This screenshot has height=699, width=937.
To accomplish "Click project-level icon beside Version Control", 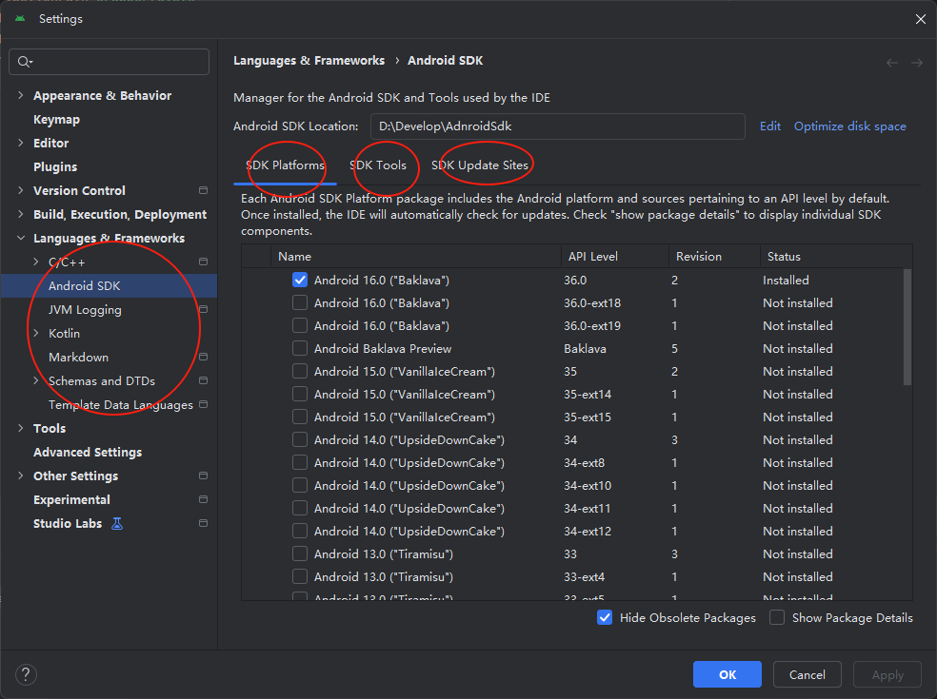I will click(203, 190).
